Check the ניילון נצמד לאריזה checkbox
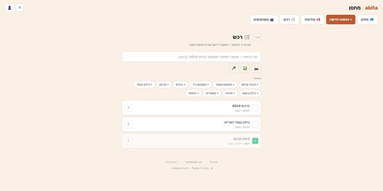This screenshot has width=383, height=191. (255, 124)
